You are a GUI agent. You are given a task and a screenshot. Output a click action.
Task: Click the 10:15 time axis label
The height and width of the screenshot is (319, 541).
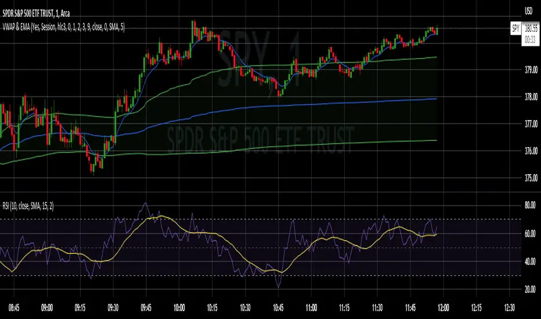212,307
